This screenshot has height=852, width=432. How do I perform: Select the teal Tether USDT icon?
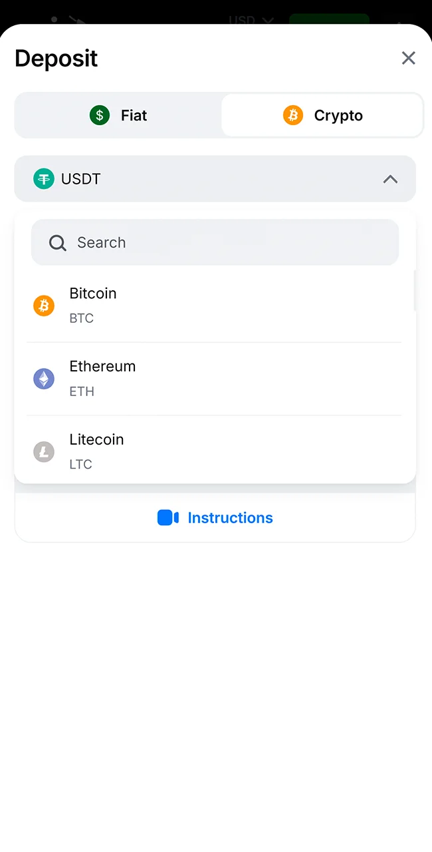point(43,178)
